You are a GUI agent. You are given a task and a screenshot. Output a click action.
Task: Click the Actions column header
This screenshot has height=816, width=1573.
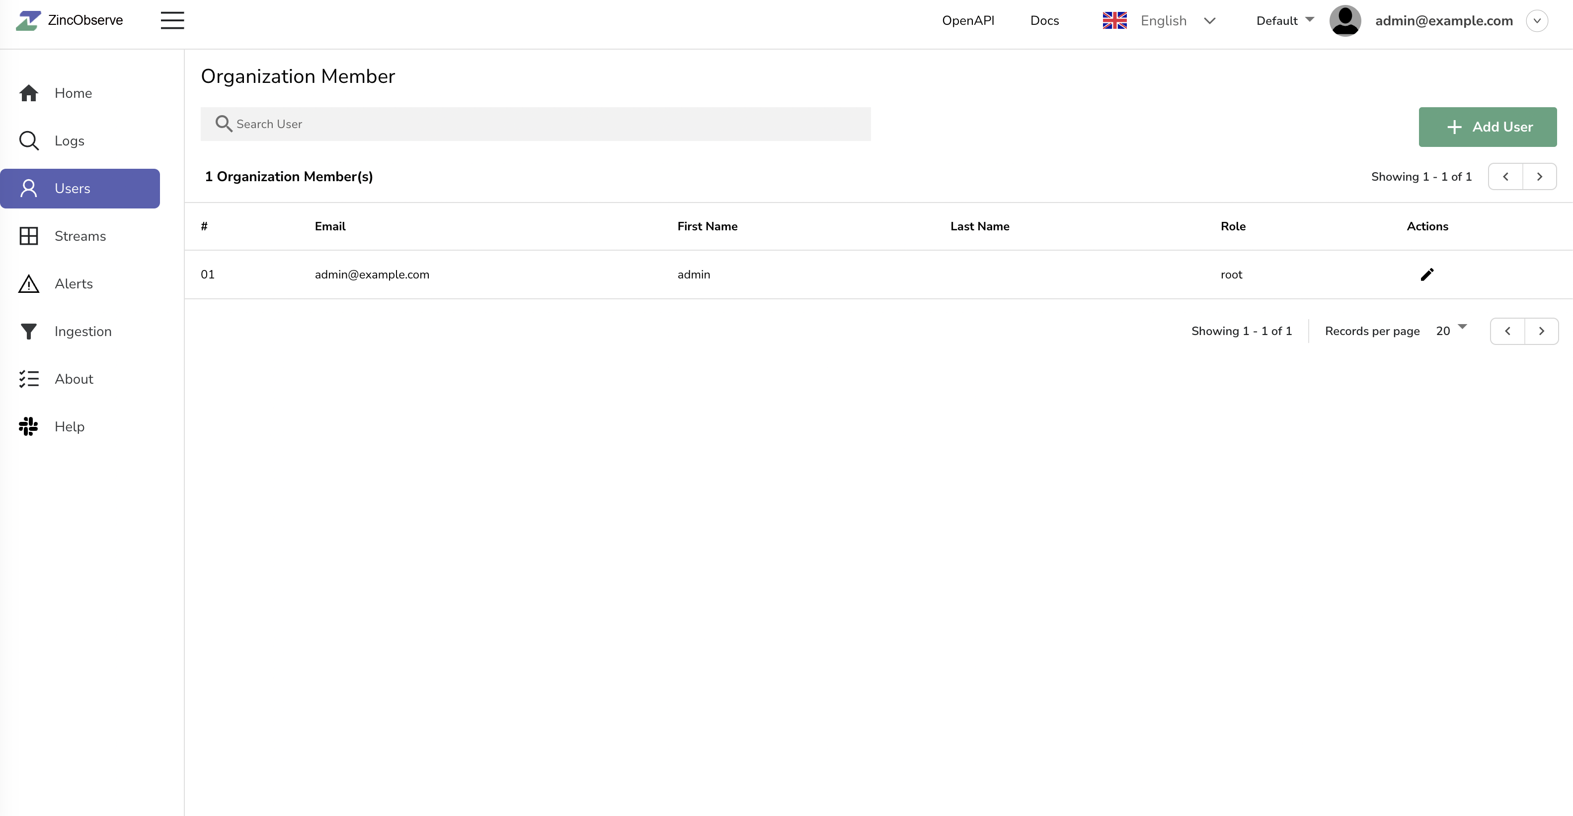click(1427, 226)
